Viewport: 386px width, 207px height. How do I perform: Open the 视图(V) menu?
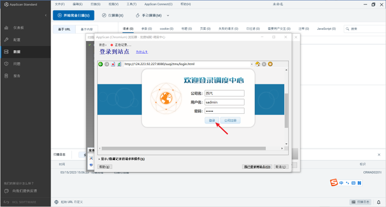pos(113,4)
